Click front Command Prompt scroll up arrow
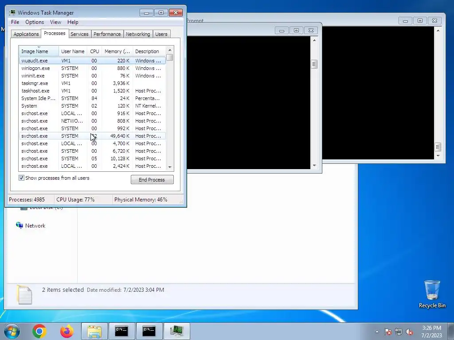Image resolution: width=454 pixels, height=340 pixels. [314, 40]
